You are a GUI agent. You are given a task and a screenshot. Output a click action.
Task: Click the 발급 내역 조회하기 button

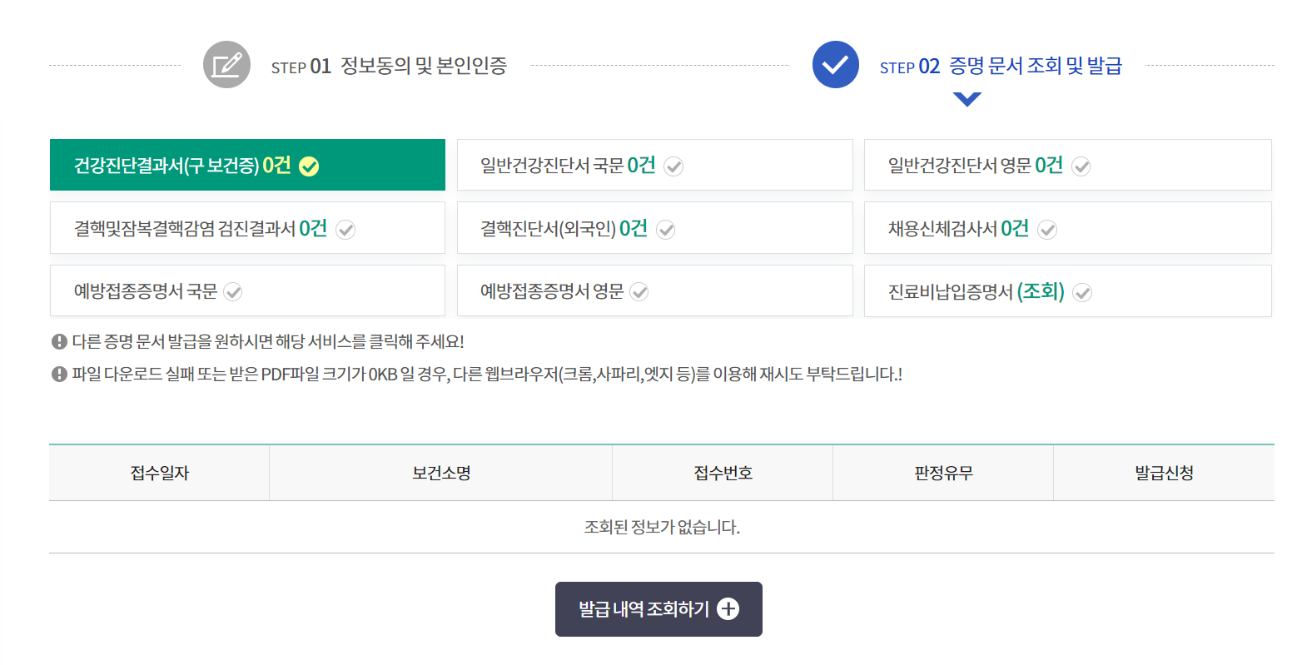point(658,608)
